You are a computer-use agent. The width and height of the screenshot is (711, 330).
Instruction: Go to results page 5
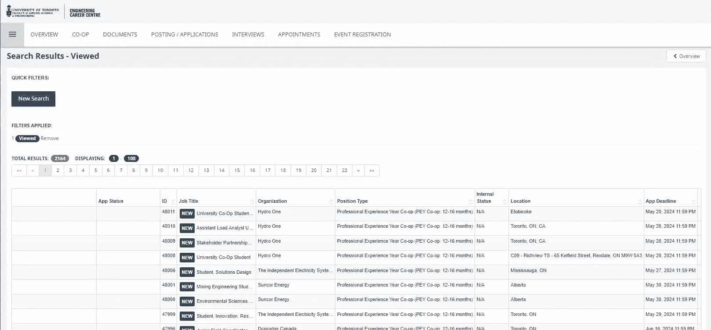pyautogui.click(x=95, y=170)
